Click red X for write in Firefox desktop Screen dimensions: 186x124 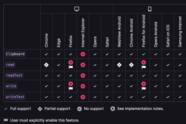point(71,84)
